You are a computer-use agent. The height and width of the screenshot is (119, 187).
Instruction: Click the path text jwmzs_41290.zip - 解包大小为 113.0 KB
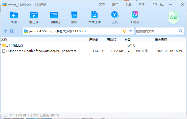tap(57, 31)
